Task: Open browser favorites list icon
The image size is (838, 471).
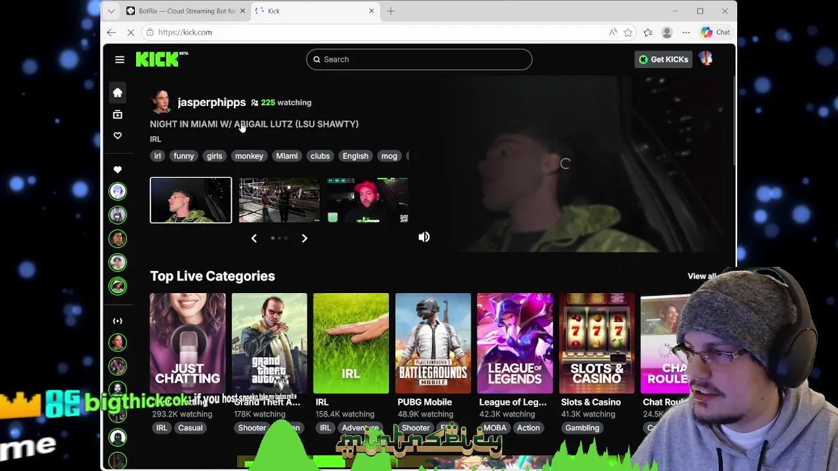Action: (x=647, y=32)
